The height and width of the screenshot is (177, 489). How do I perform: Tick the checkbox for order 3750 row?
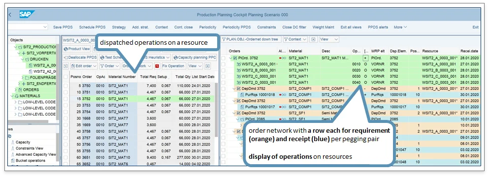(x=65, y=86)
